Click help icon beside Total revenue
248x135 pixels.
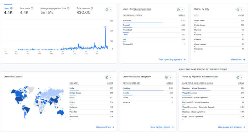point(92,8)
